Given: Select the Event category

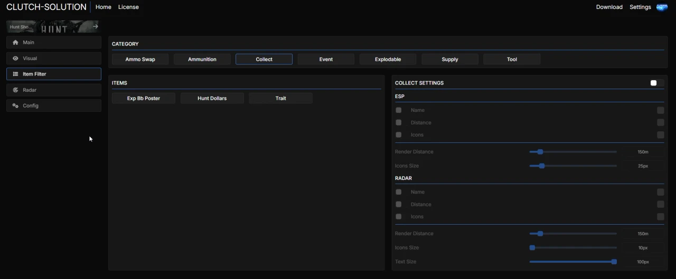Looking at the screenshot, I should click(x=326, y=59).
